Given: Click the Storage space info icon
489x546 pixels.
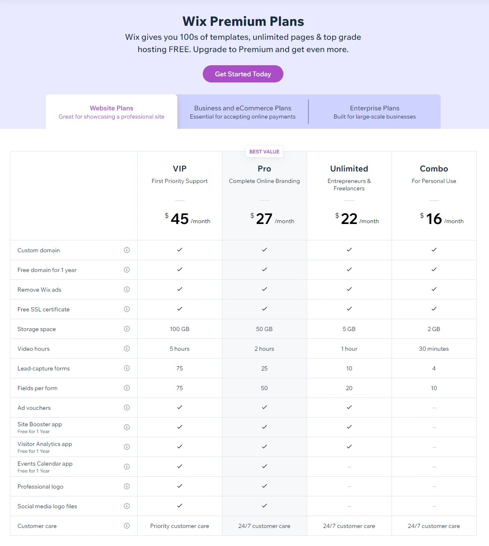Looking at the screenshot, I should [127, 329].
